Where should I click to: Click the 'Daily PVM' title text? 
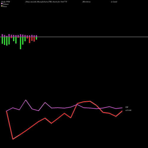pyautogui.click(x=5, y=2)
